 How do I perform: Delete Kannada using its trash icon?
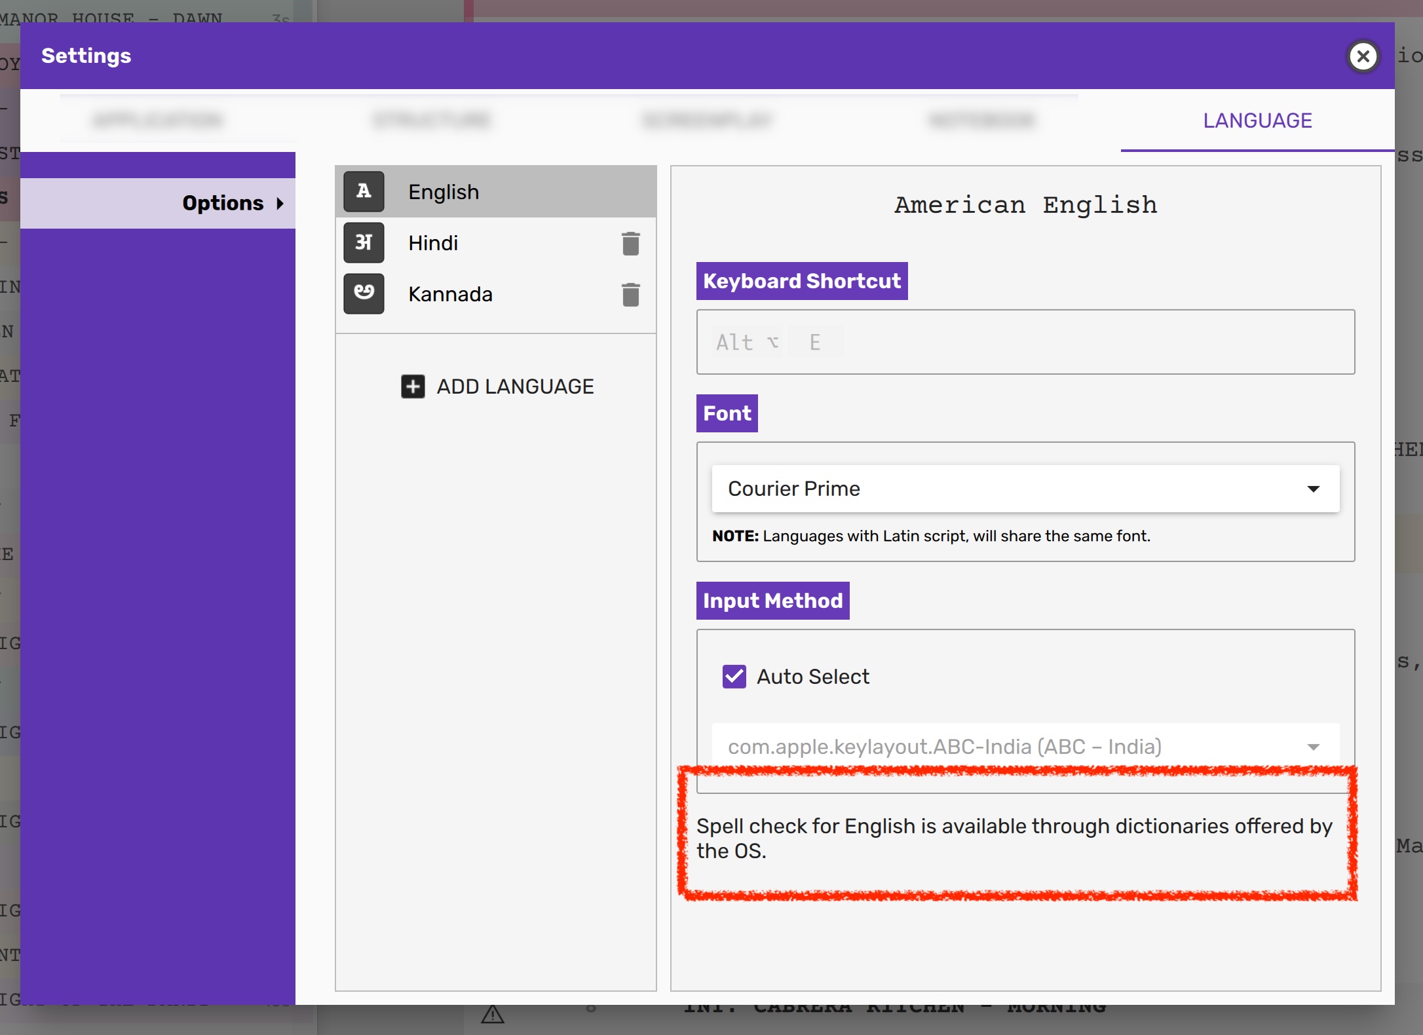pyautogui.click(x=630, y=295)
